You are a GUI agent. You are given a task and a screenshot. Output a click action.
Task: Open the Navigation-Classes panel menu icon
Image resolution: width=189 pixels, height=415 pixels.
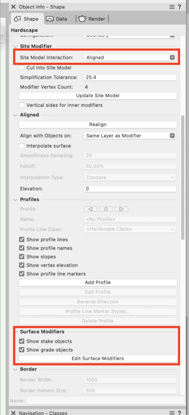click(x=172, y=413)
